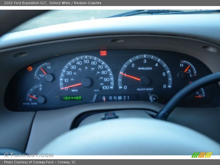Click the H label on oil gauge
The width and height of the screenshot is (220, 165).
49,67
